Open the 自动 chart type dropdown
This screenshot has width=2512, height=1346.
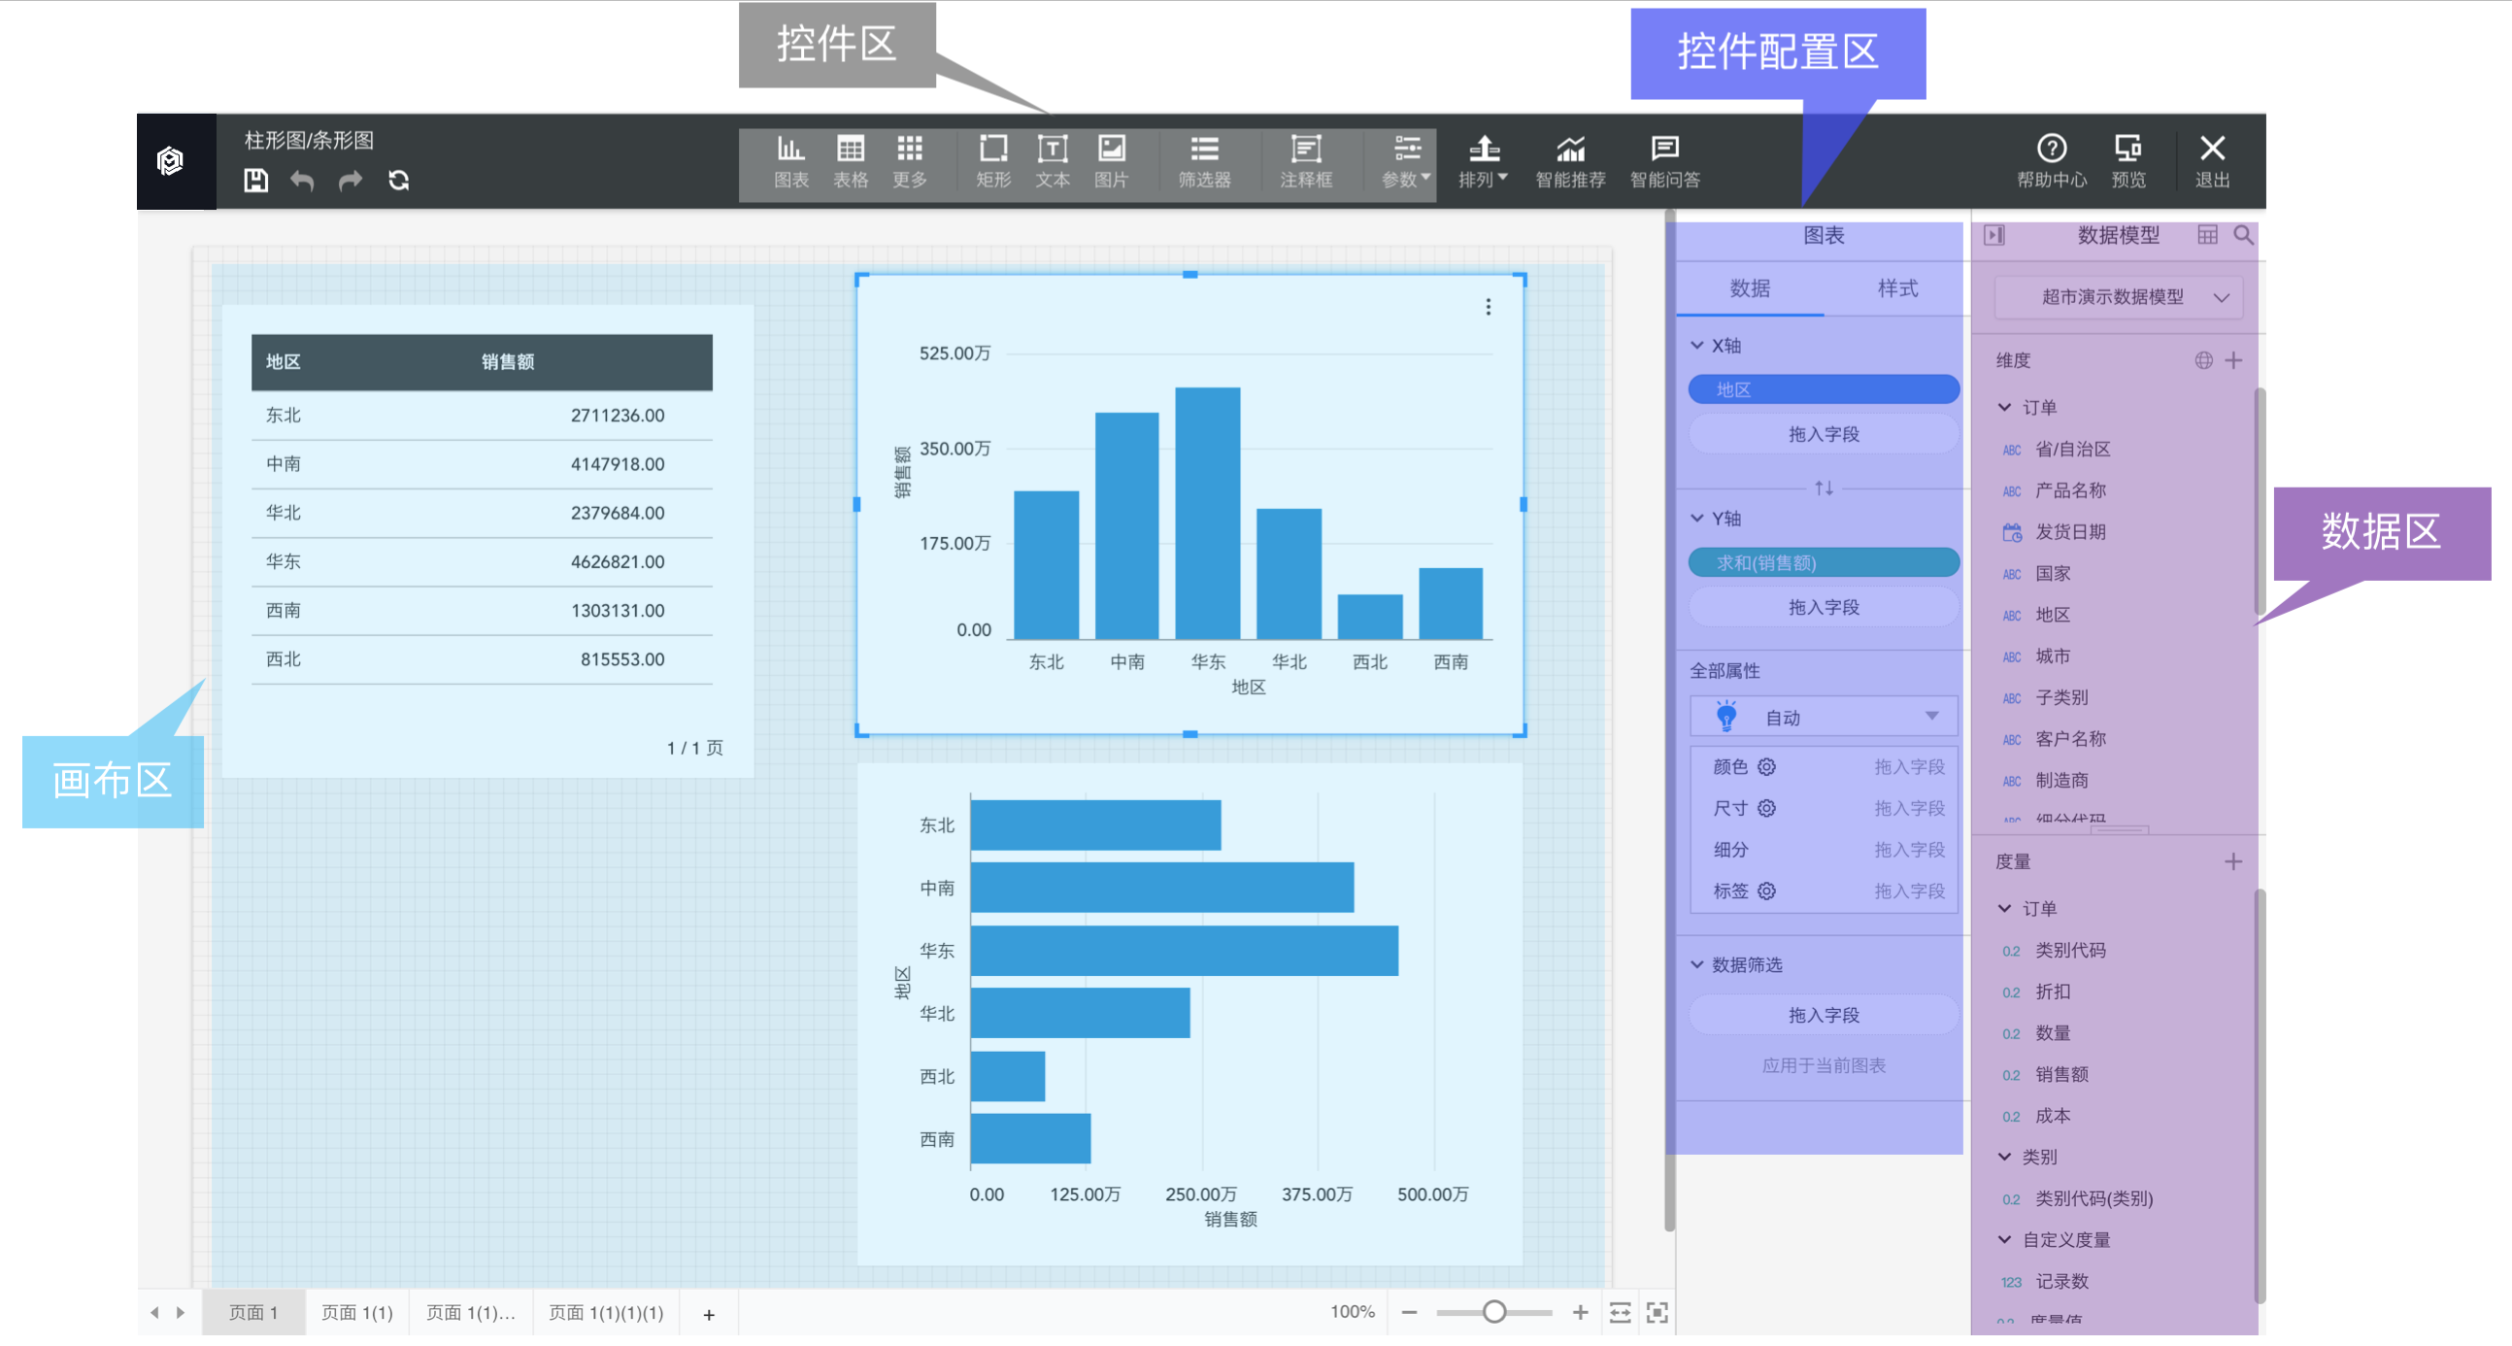pos(1823,717)
